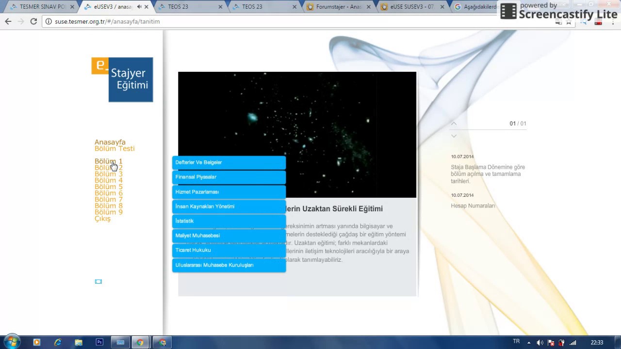Click the up chevron in the news panel
The height and width of the screenshot is (349, 621).
pyautogui.click(x=454, y=124)
